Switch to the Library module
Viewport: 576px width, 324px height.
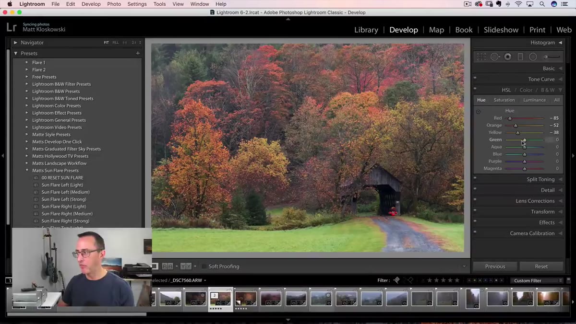[366, 30]
